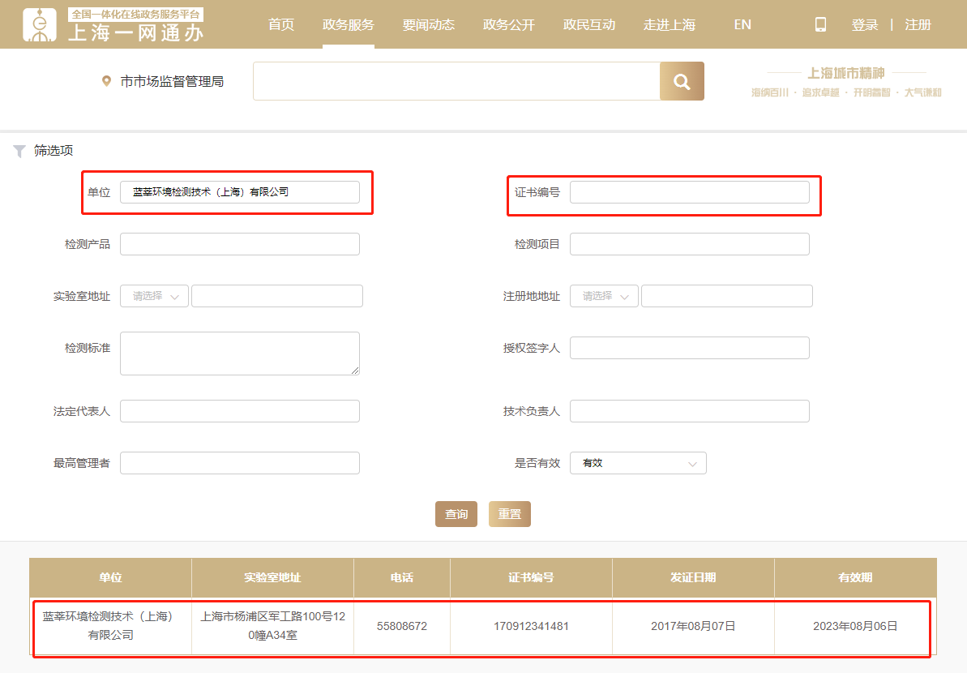967x673 pixels.
Task: Click the 重置 button
Action: pos(509,514)
